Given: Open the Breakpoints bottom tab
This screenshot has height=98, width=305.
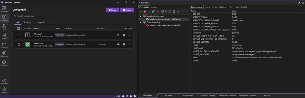Looking at the screenshot, I should click(188, 95).
